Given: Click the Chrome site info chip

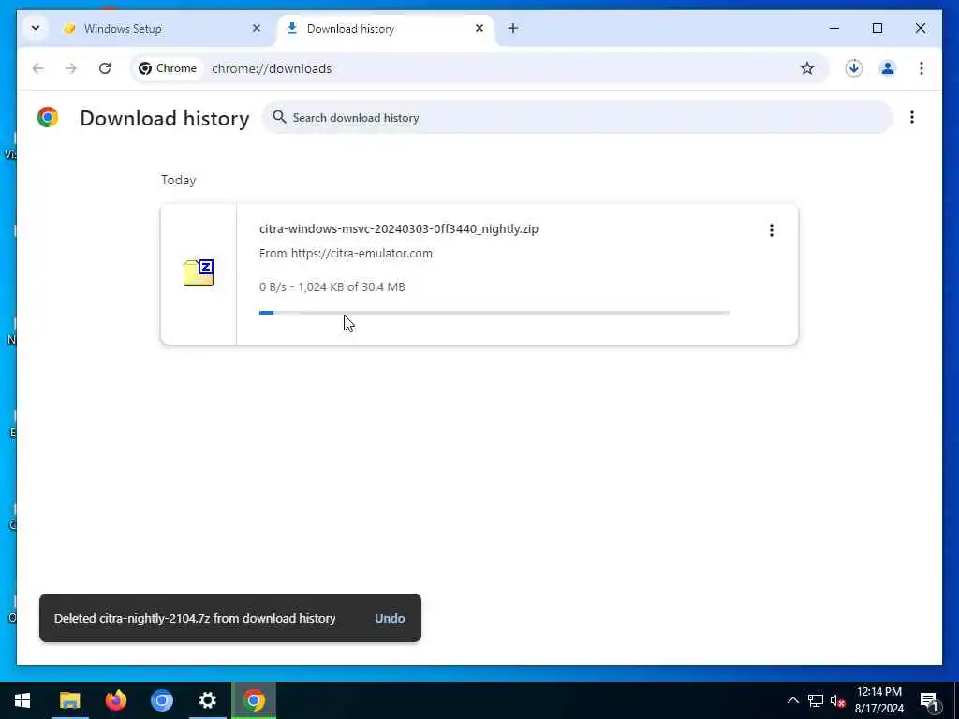Looking at the screenshot, I should click(168, 68).
